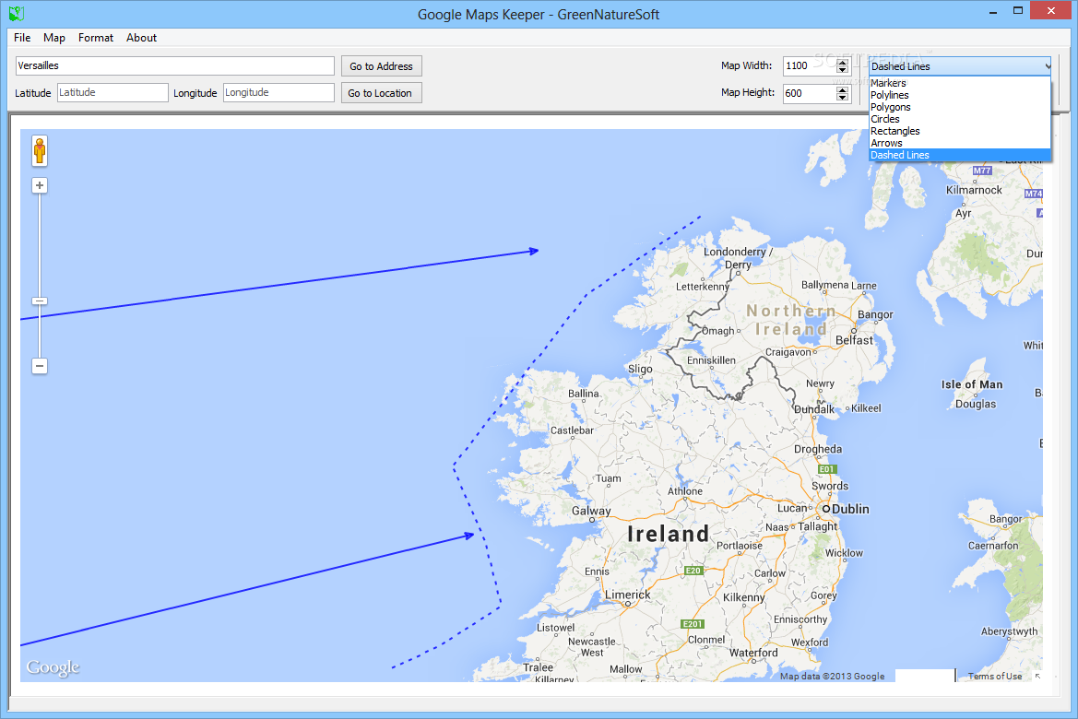Click the Limerick label on the map
Viewport: 1078px width, 719px height.
click(628, 595)
